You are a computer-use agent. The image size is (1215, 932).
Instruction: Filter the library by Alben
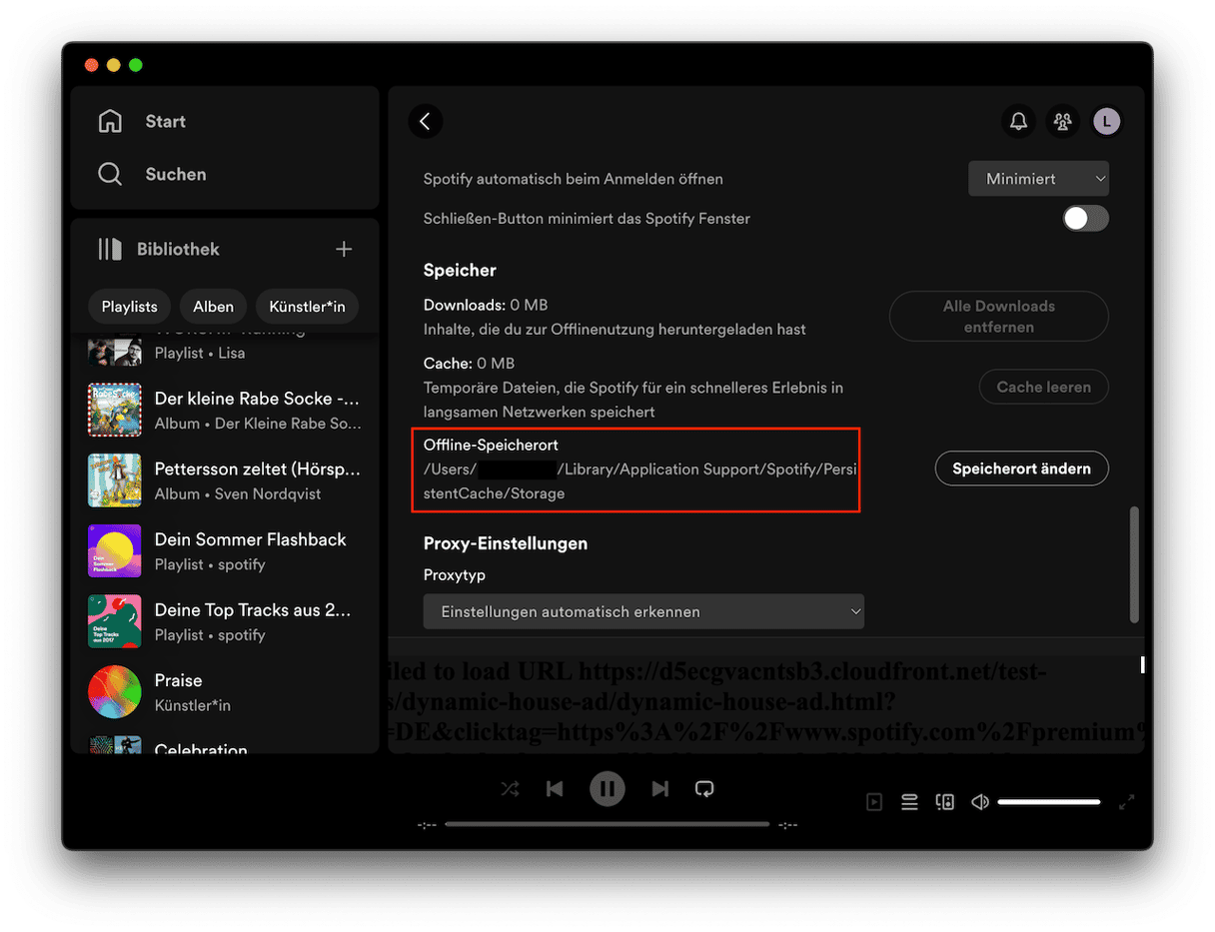[x=213, y=307]
